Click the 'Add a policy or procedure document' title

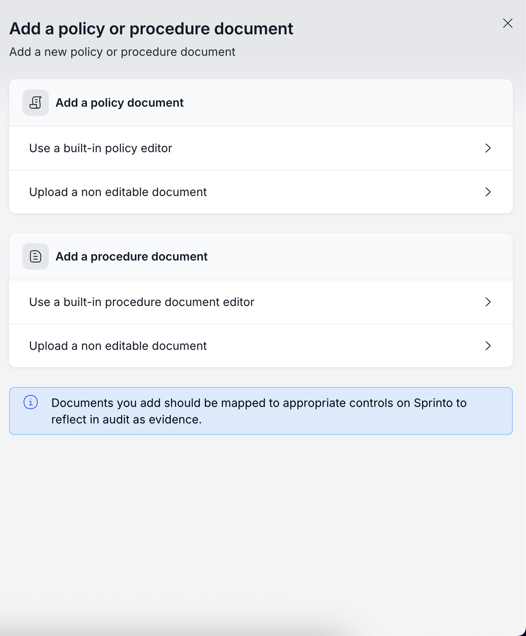click(151, 29)
